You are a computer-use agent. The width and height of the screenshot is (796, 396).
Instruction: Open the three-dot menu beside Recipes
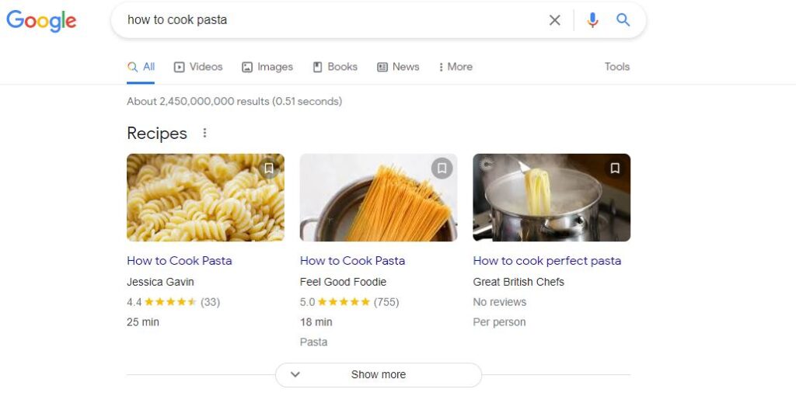click(204, 133)
